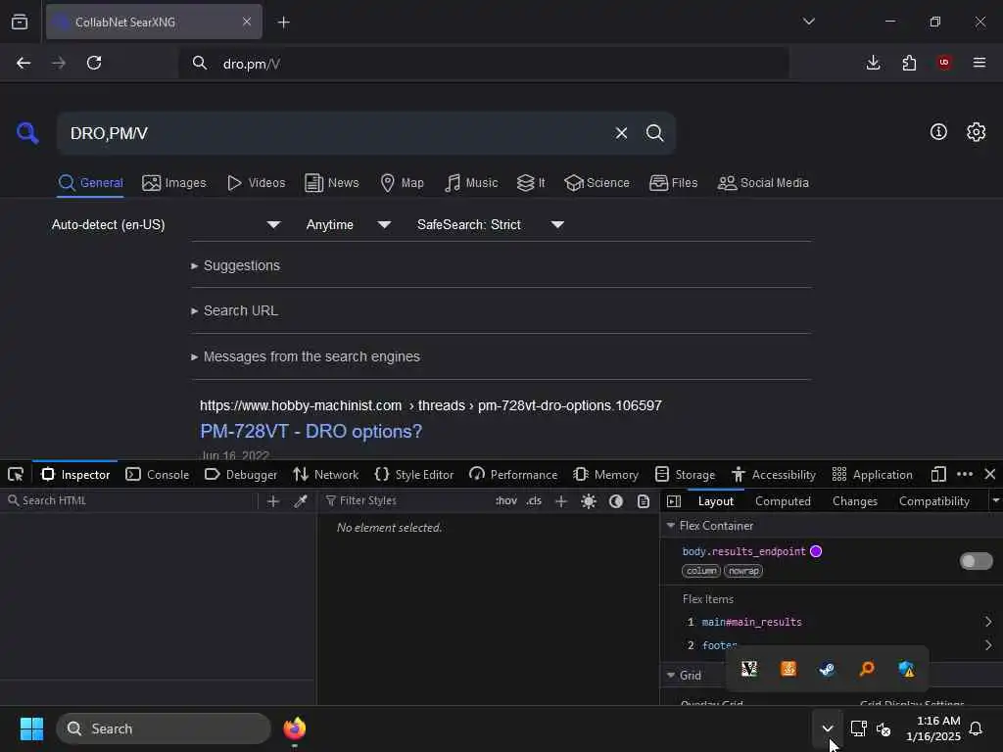Open Firefox application menu

[979, 63]
